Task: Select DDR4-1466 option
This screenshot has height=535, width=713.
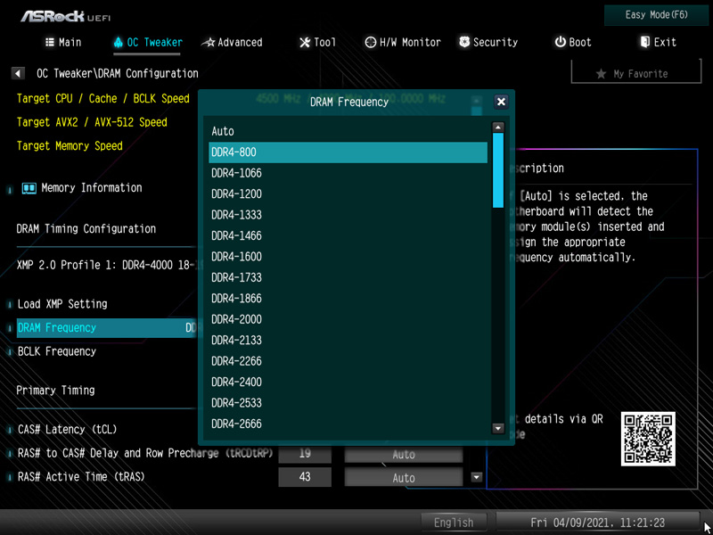Action: coord(348,235)
